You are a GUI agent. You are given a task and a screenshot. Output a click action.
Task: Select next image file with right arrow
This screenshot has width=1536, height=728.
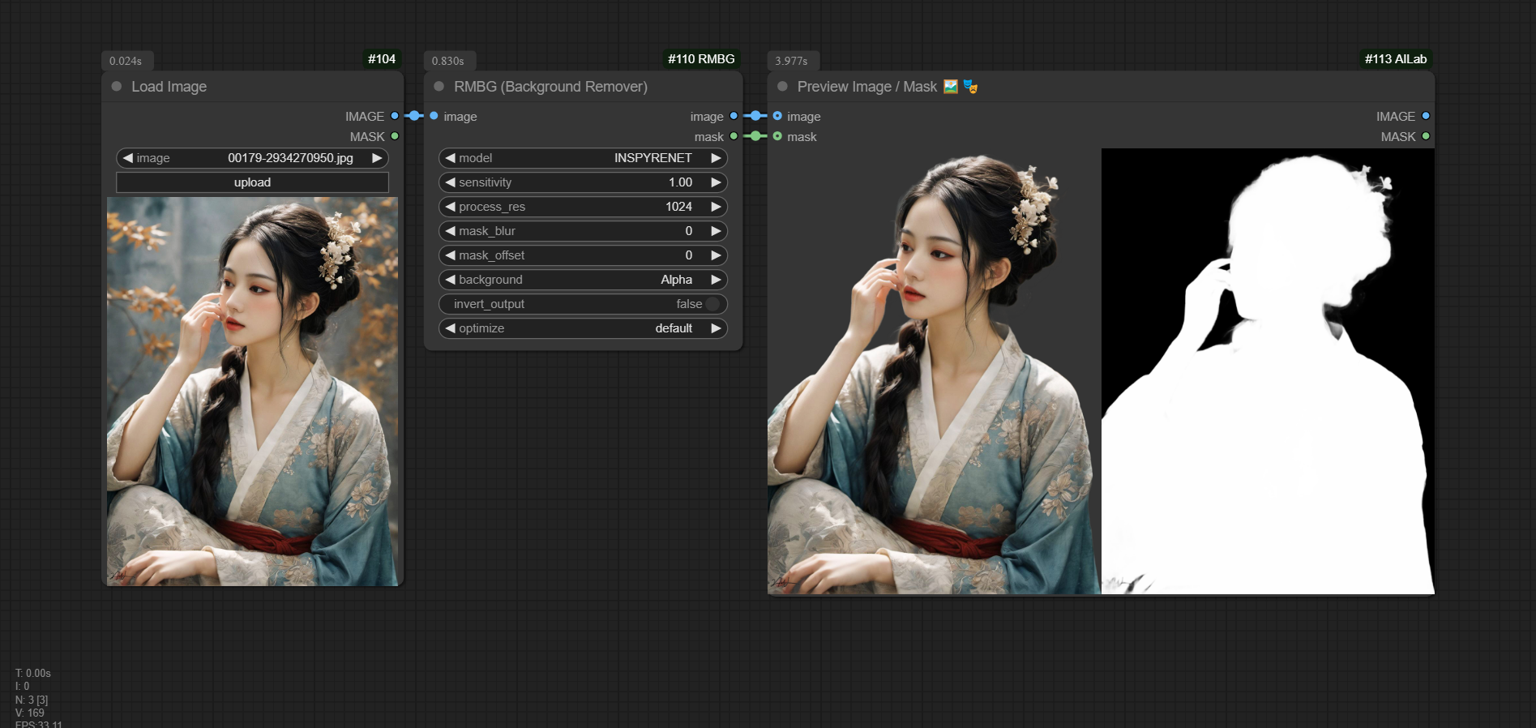(377, 158)
